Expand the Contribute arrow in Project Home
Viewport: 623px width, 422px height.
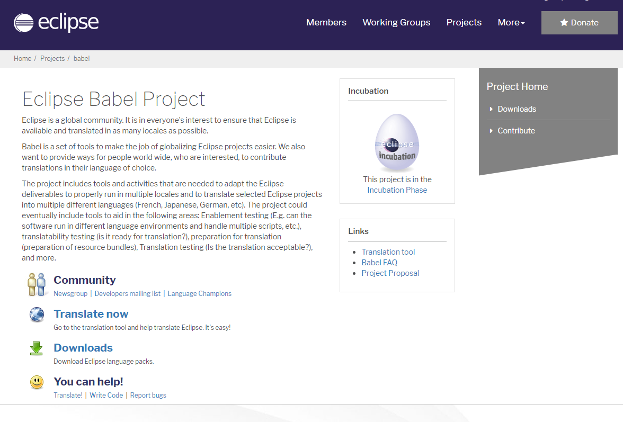(491, 131)
